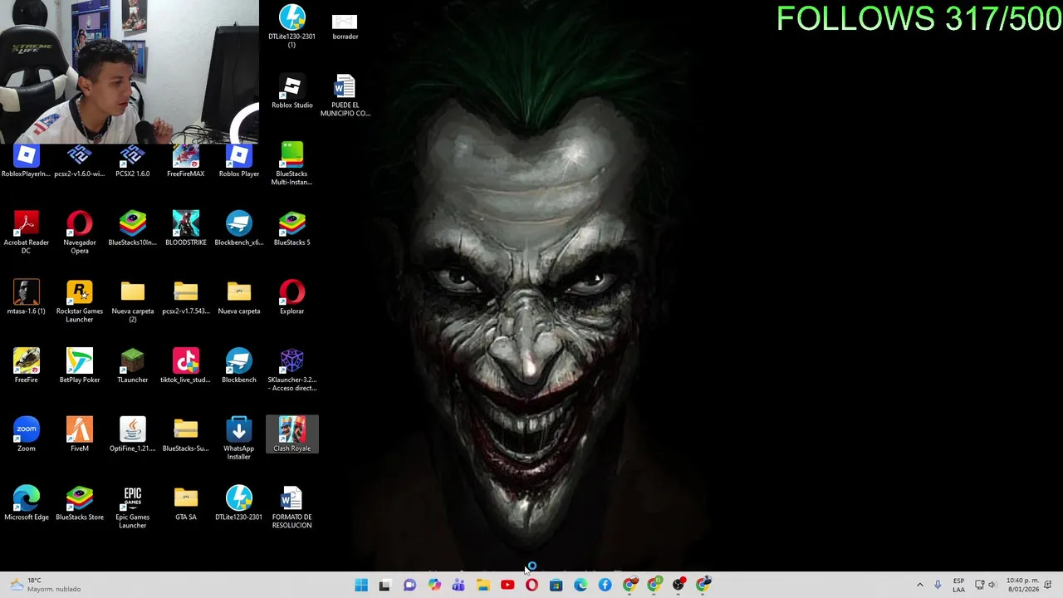
Task: Open Epic Games Launcher
Action: tap(133, 508)
